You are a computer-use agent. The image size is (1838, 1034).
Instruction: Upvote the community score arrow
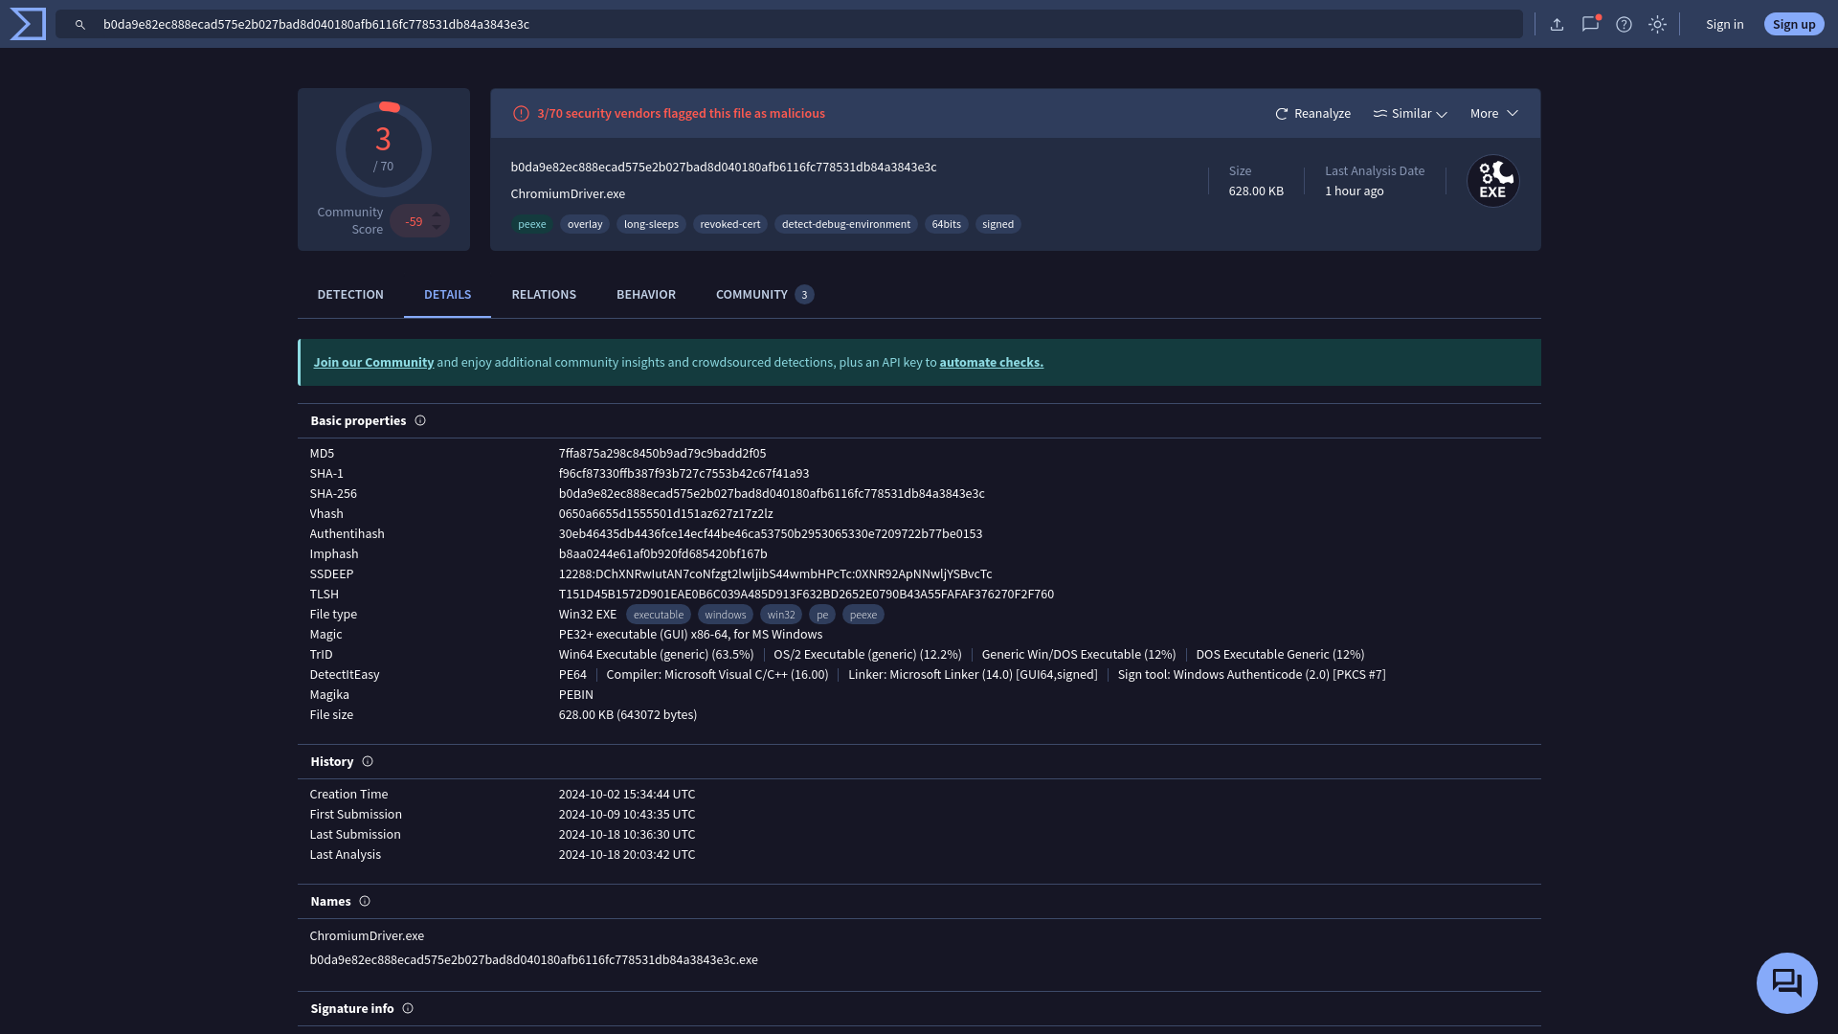[437, 214]
